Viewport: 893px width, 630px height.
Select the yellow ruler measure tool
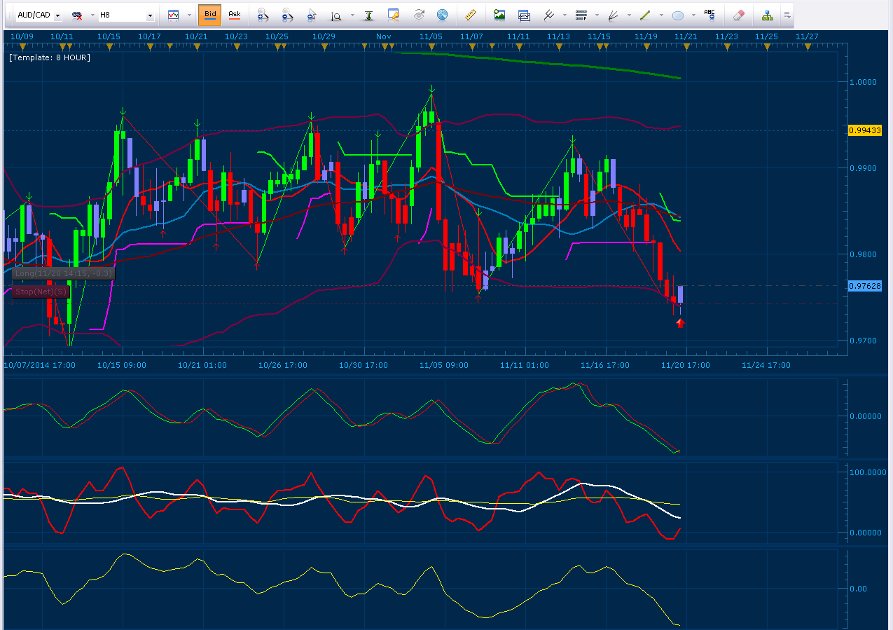coord(471,15)
